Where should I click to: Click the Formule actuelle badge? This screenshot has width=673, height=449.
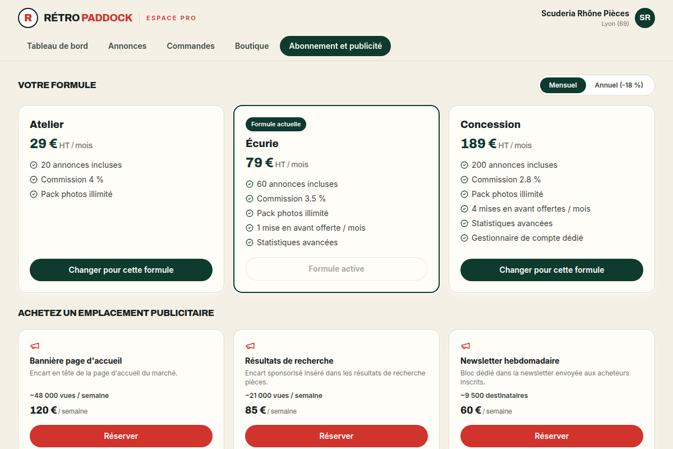276,124
